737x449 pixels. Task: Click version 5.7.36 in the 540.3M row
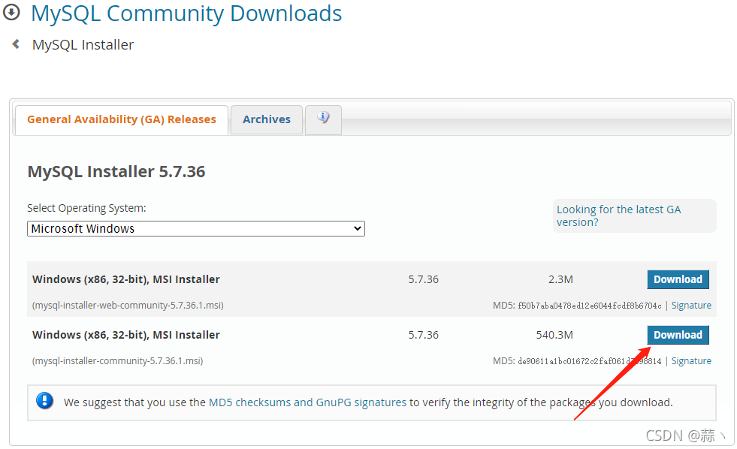pos(423,335)
